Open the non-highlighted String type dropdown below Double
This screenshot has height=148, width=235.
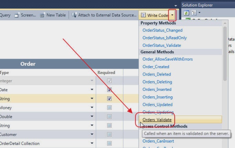tap(92, 125)
